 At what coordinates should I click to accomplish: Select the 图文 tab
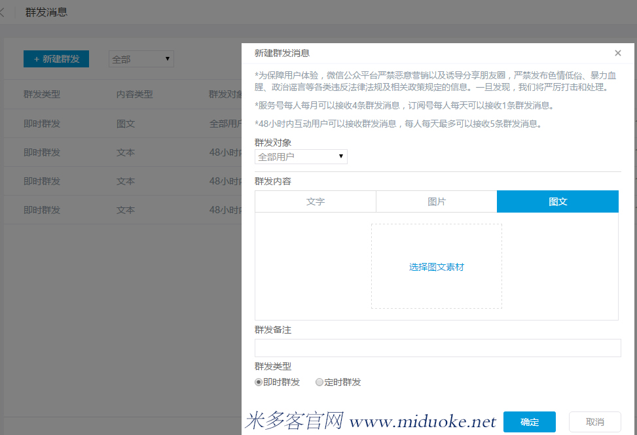(x=558, y=201)
